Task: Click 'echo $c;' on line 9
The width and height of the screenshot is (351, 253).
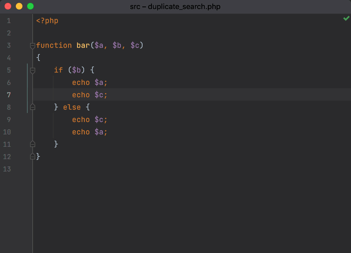Action: (90, 120)
